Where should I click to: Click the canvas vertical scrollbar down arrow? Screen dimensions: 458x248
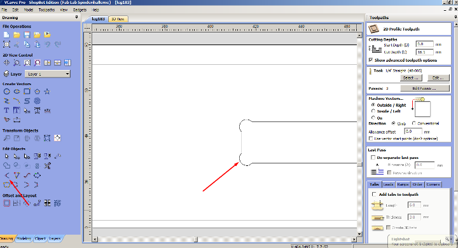click(359, 233)
